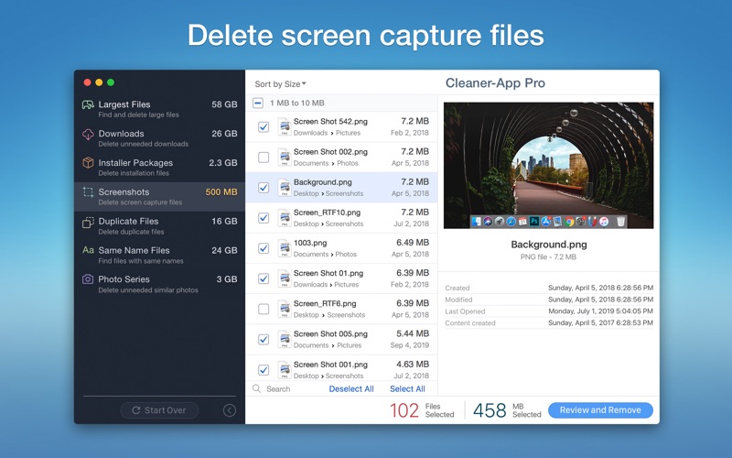Click the Background.png preview image
Screen dimensions: 732x458
[x=548, y=165]
